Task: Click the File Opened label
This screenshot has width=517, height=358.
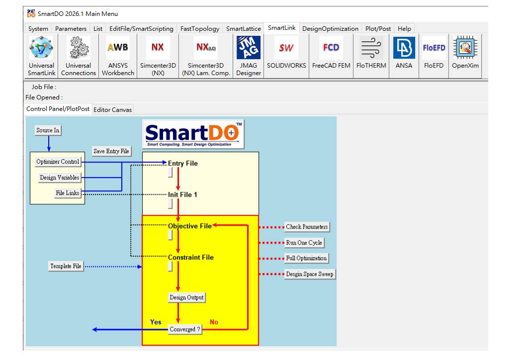Action: (x=44, y=97)
